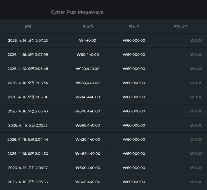Click the ₩0.00 win amount for 2:04:17

tap(196, 168)
